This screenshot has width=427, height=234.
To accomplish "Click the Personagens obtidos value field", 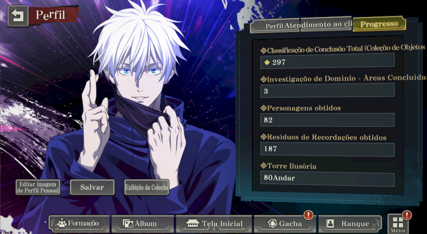I will coord(327,120).
